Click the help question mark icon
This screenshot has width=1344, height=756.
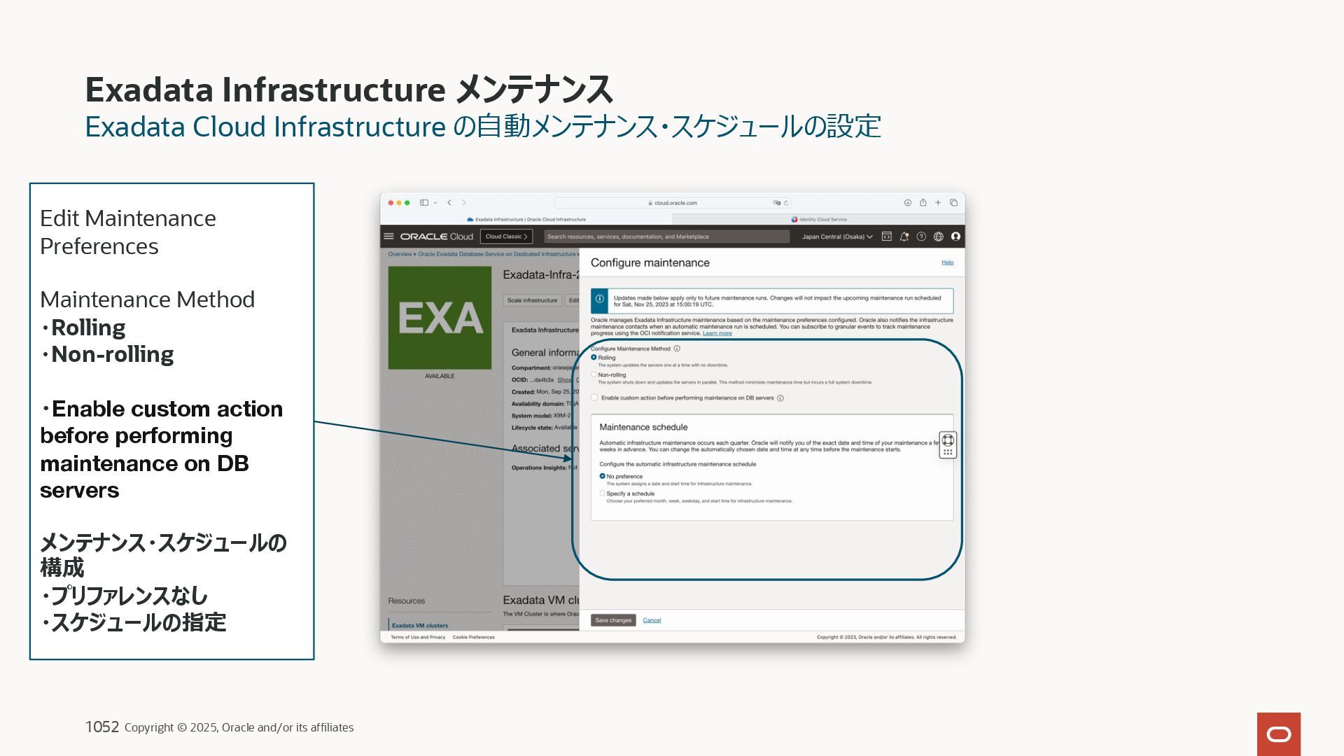tap(921, 237)
